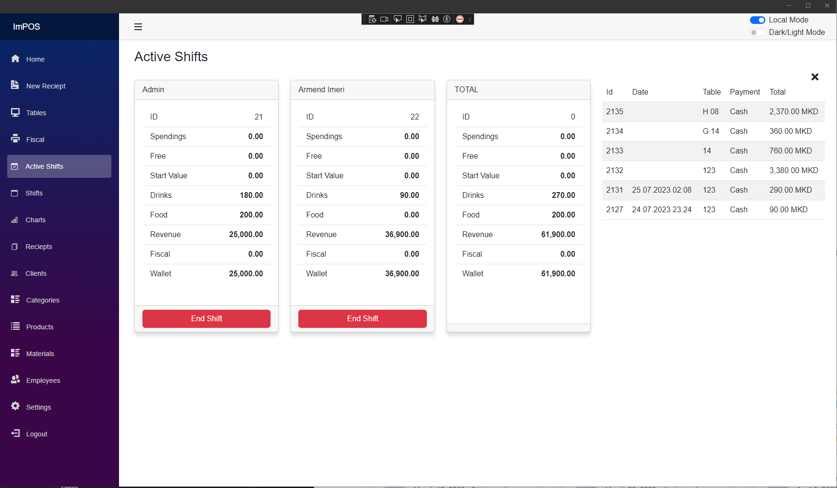The width and height of the screenshot is (837, 488).
Task: Click the H 08 table cell
Action: (x=711, y=112)
